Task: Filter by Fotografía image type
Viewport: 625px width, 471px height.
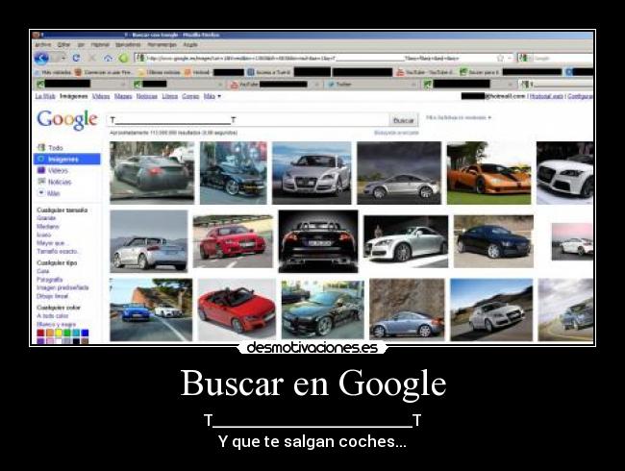Action: pyautogui.click(x=50, y=280)
